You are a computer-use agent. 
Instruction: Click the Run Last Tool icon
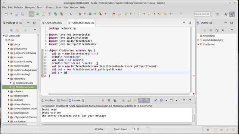coord(100,14)
